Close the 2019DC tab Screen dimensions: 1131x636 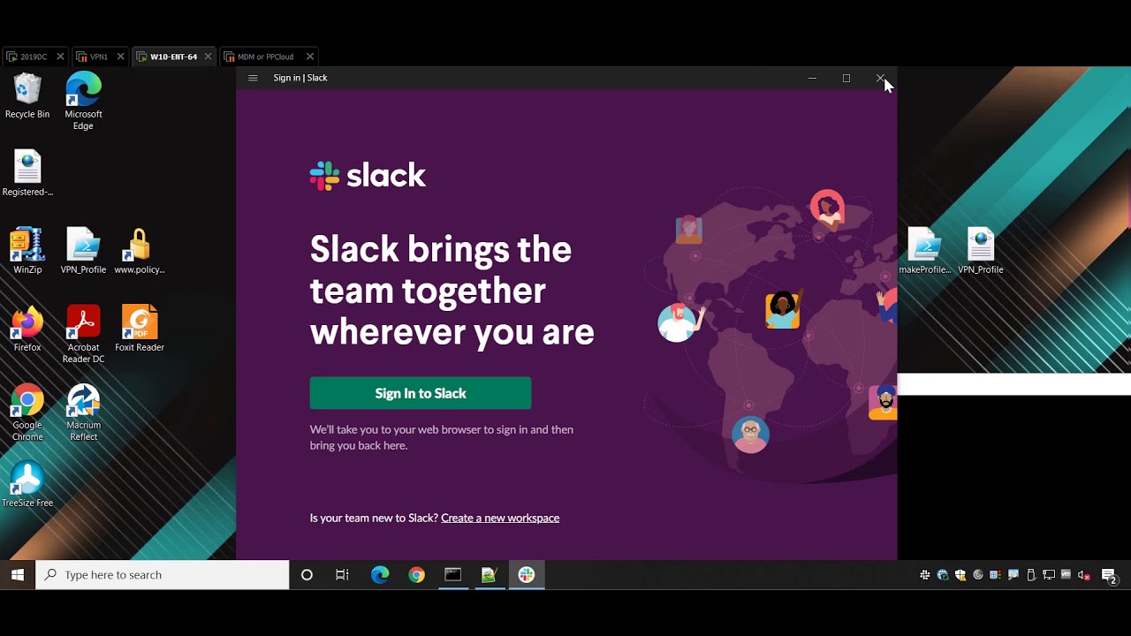pyautogui.click(x=60, y=57)
